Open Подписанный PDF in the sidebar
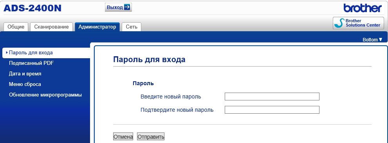This screenshot has width=388, height=143. click(31, 63)
